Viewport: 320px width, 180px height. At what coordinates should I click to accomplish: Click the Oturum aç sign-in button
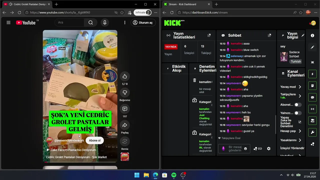tap(143, 22)
